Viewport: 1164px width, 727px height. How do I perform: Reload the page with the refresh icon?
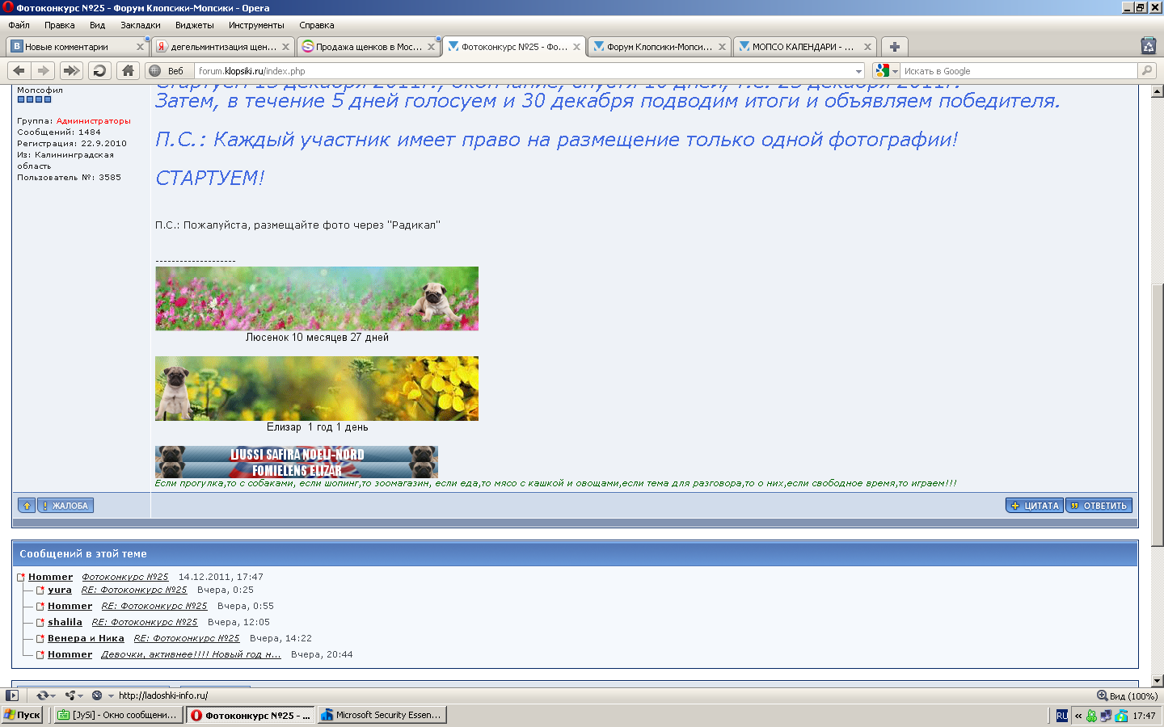pyautogui.click(x=99, y=71)
